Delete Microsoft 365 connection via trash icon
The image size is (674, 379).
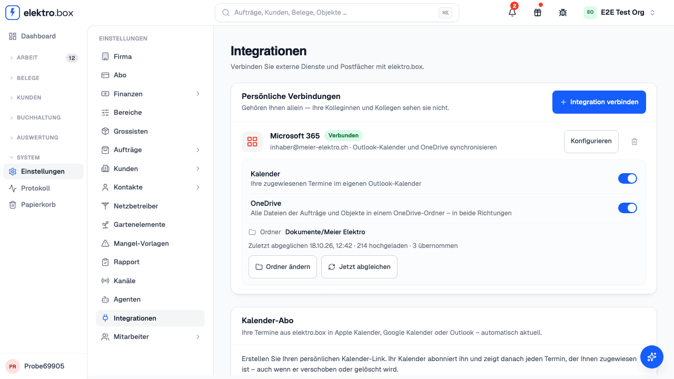tap(635, 142)
